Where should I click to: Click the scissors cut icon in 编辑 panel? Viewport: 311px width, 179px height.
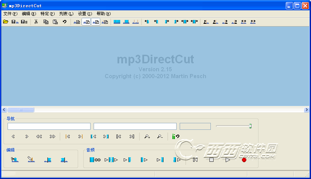[x=15, y=160]
